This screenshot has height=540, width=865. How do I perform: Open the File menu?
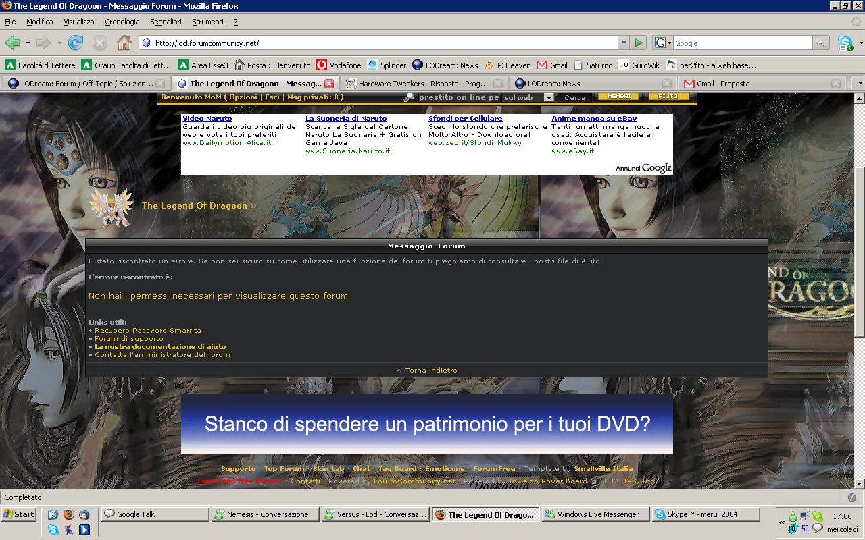pyautogui.click(x=10, y=22)
